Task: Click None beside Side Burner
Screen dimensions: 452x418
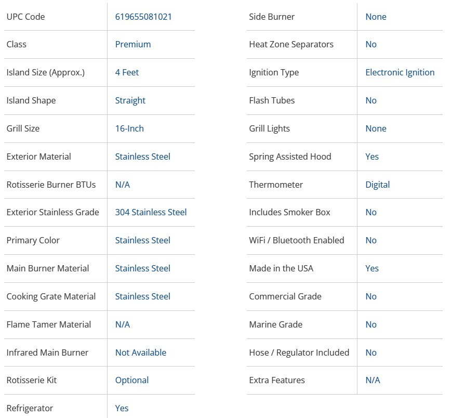Action: coord(376,17)
